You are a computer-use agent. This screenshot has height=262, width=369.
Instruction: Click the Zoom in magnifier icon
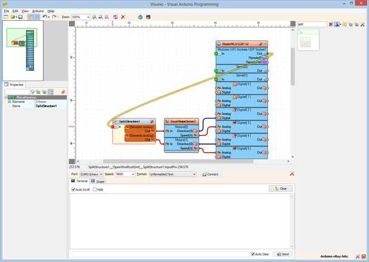[94, 17]
